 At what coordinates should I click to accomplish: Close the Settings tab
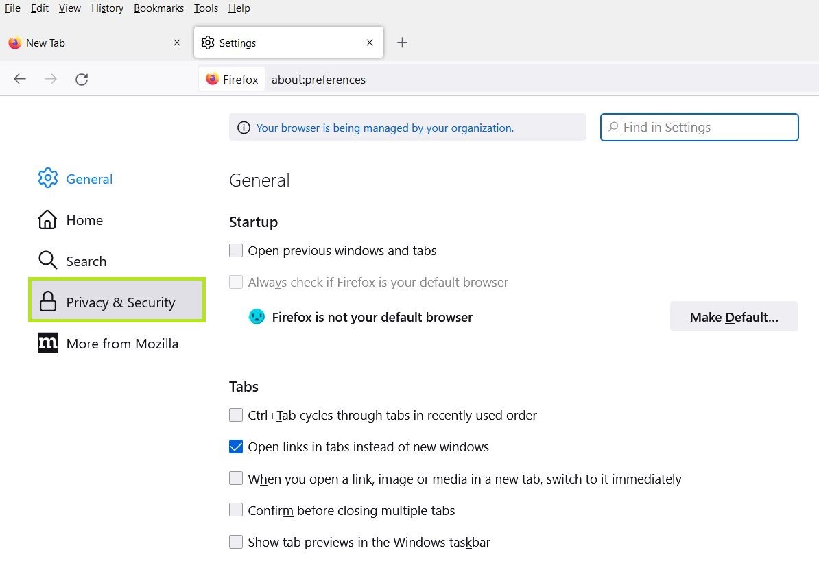click(370, 43)
